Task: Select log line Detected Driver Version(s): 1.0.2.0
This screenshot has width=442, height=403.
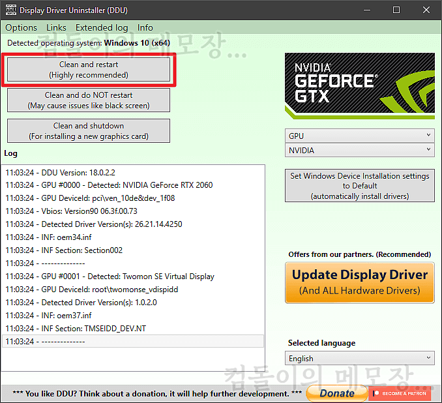Action: (133, 303)
